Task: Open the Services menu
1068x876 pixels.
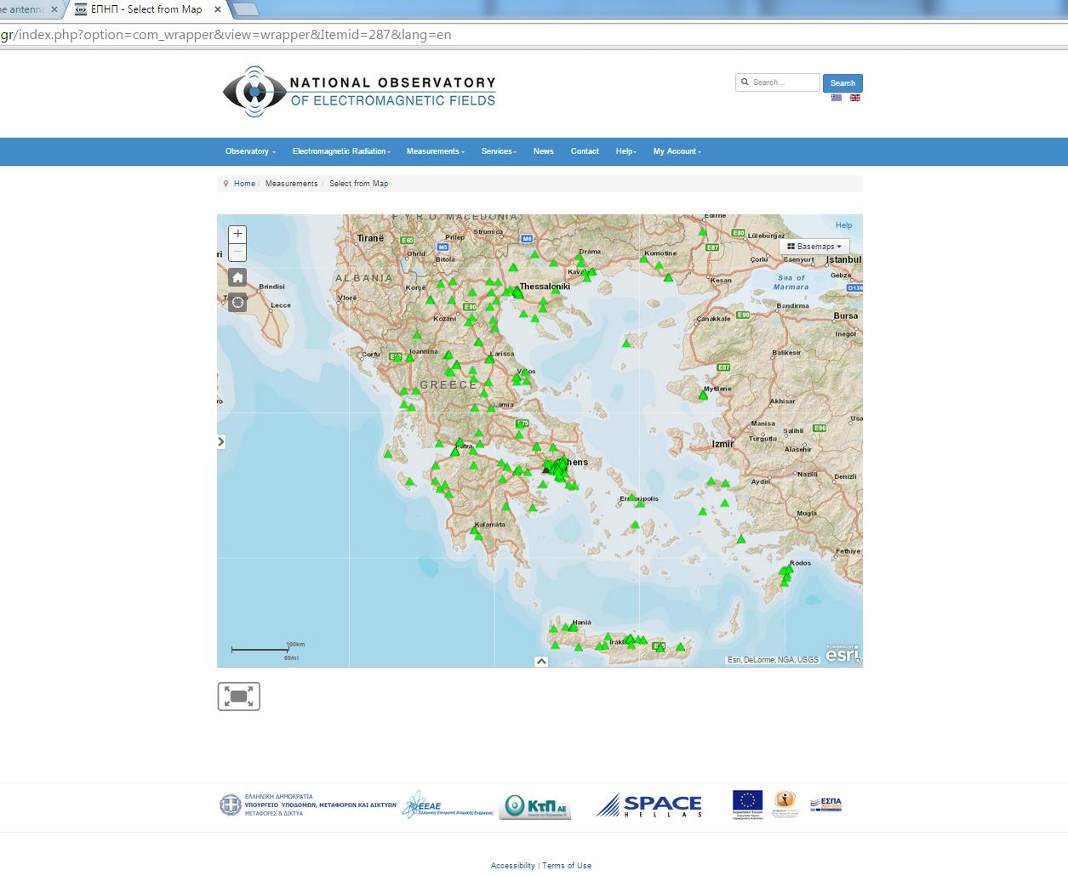Action: tap(499, 151)
